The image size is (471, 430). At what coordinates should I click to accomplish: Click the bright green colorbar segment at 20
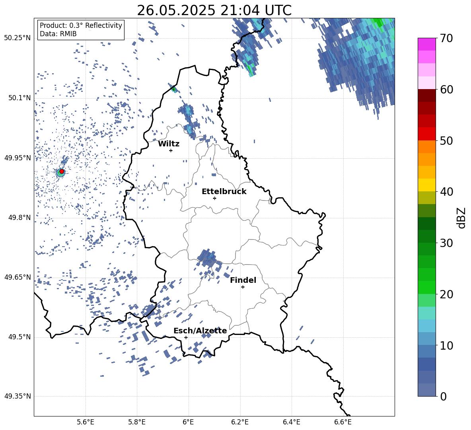[426, 287]
